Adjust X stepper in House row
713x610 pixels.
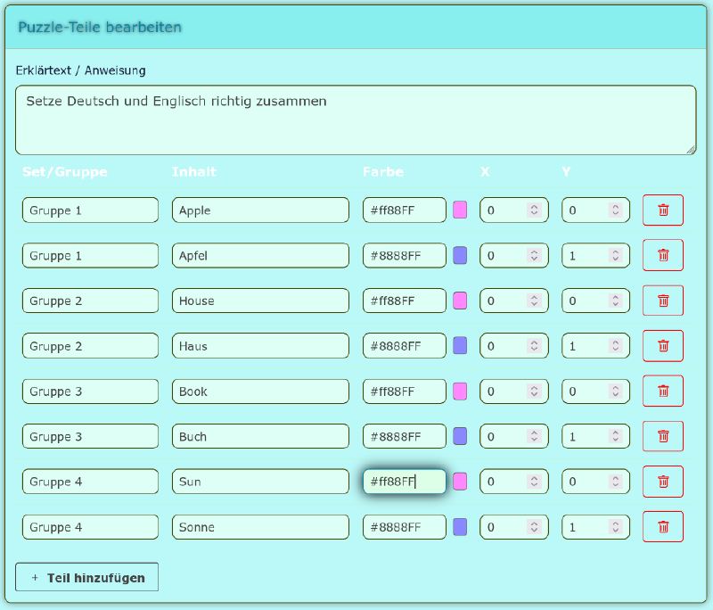(534, 301)
